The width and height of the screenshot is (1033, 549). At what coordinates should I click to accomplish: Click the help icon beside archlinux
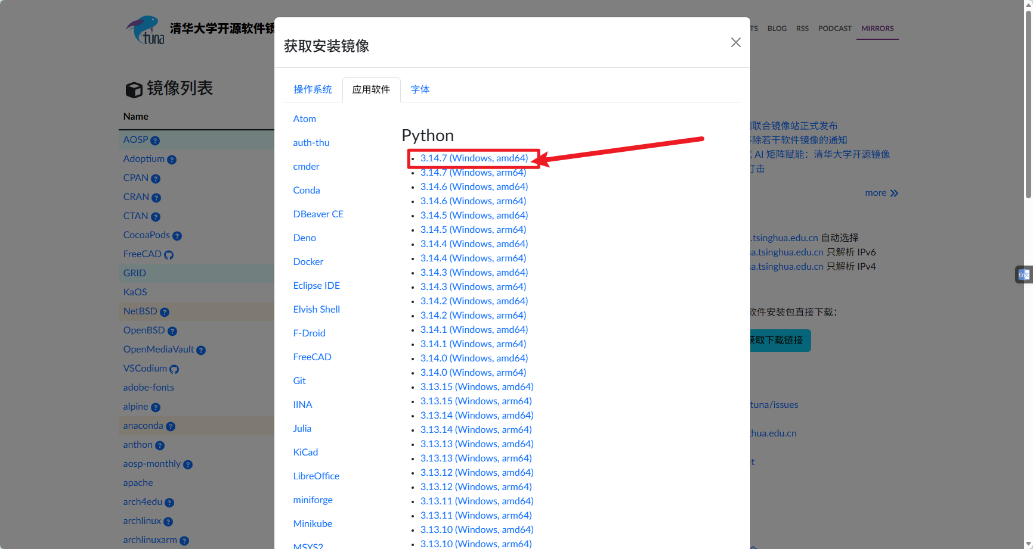tap(168, 522)
